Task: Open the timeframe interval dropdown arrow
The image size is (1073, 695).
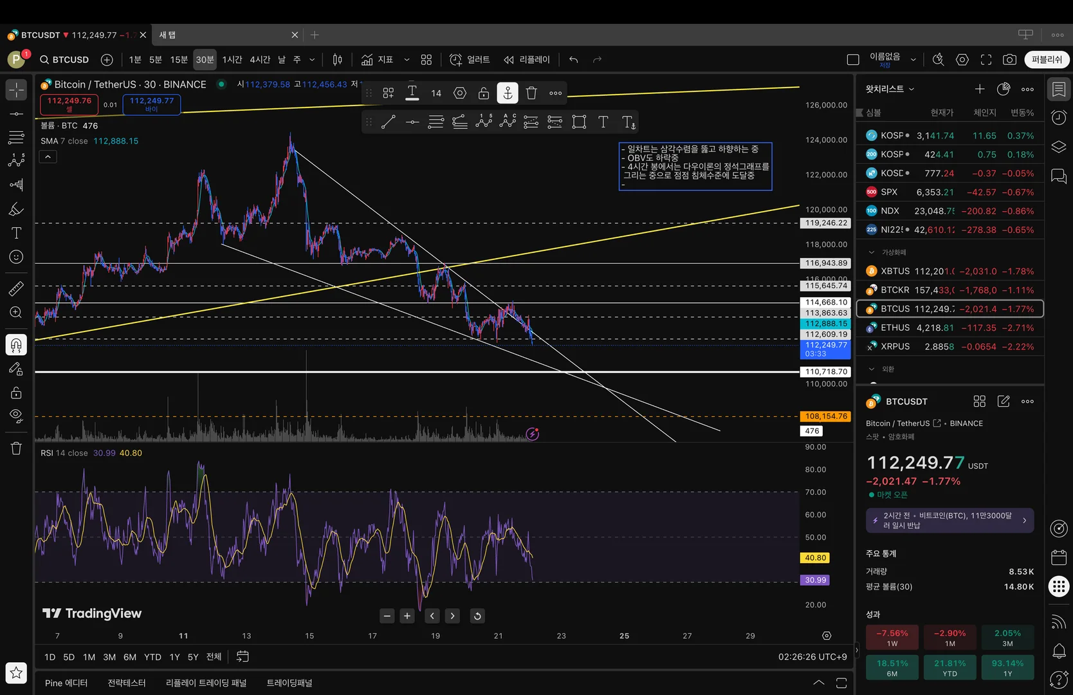Action: (x=312, y=60)
